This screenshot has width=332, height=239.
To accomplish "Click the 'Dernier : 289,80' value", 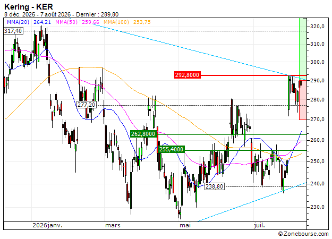I will (97, 15).
